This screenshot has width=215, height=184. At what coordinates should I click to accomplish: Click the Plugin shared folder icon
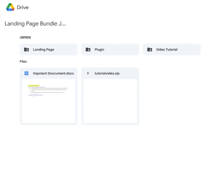(x=88, y=49)
